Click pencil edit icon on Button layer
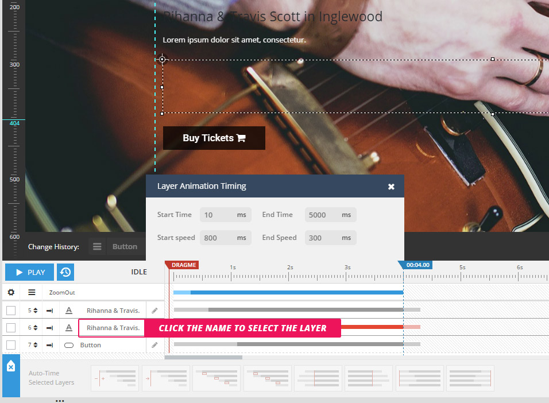Viewport: 549px width, 403px height. (154, 345)
